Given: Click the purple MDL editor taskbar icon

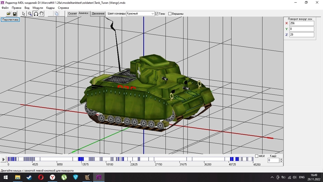Looking at the screenshot, I should coord(99,177).
